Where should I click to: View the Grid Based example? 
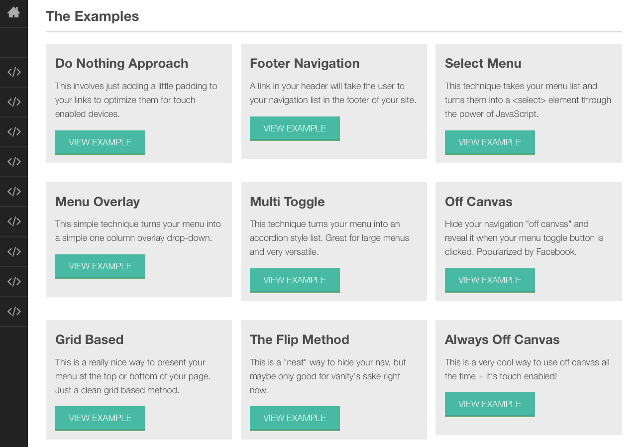pos(100,419)
